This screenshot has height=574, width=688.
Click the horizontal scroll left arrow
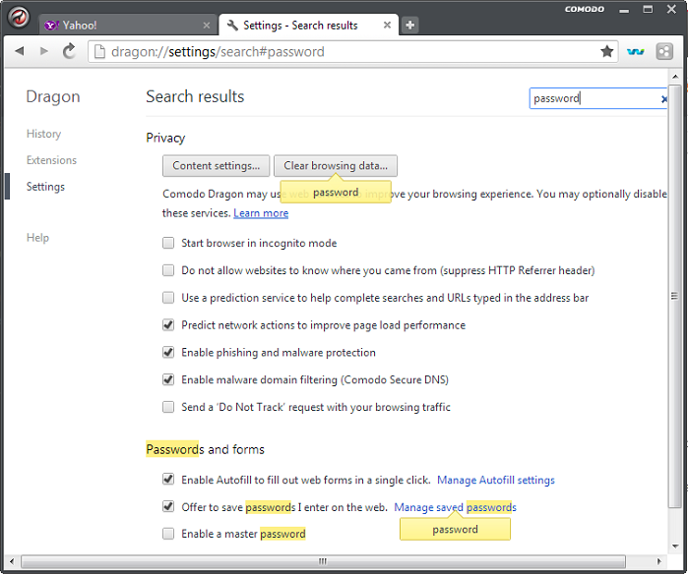click(12, 561)
